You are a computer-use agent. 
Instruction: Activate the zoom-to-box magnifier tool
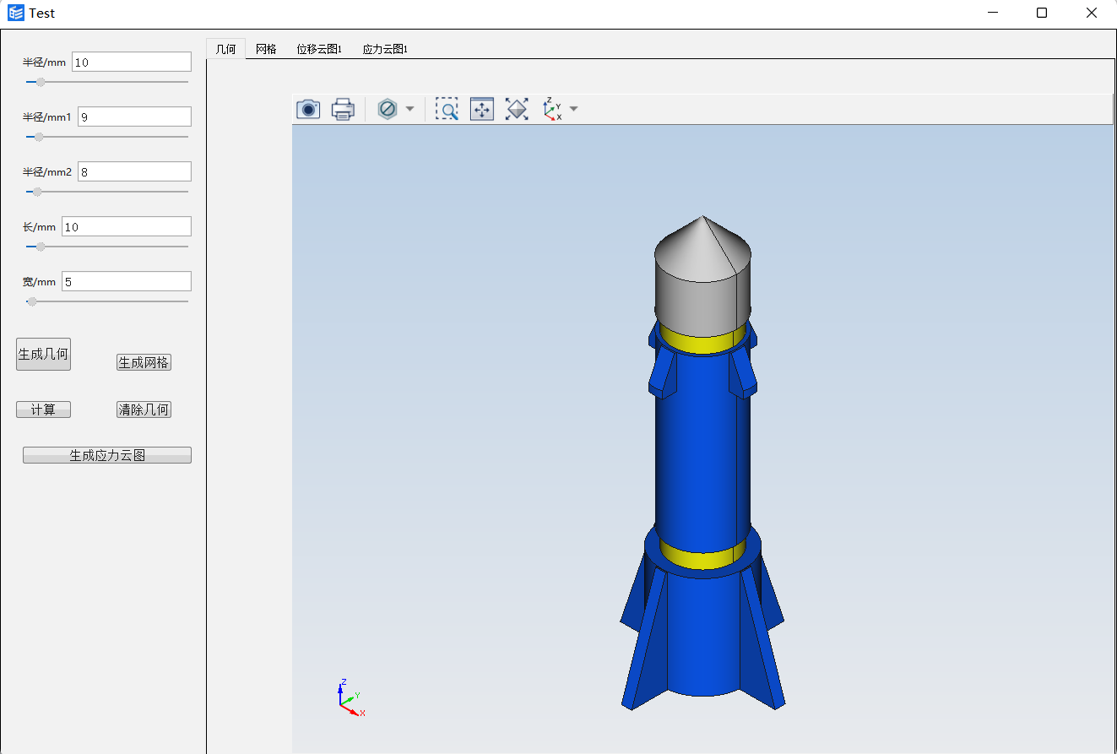point(447,109)
